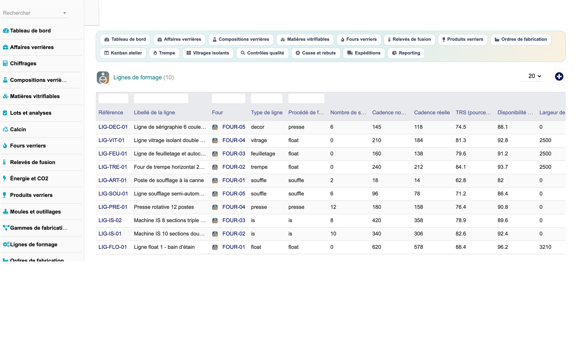Image resolution: width=578 pixels, height=357 pixels.
Task: Click the Produits verriers glass icon in sidebar
Action: [x=4, y=195]
